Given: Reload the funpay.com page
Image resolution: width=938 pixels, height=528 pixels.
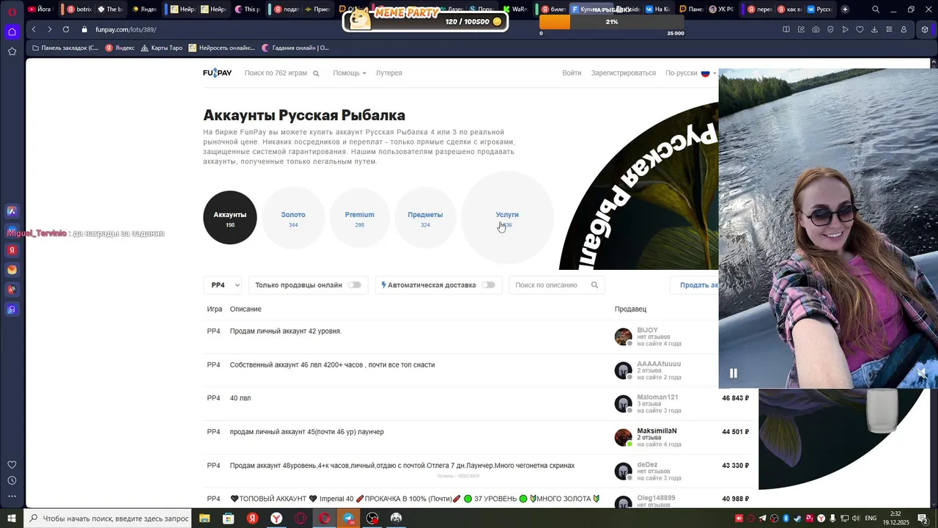Looking at the screenshot, I should [66, 29].
